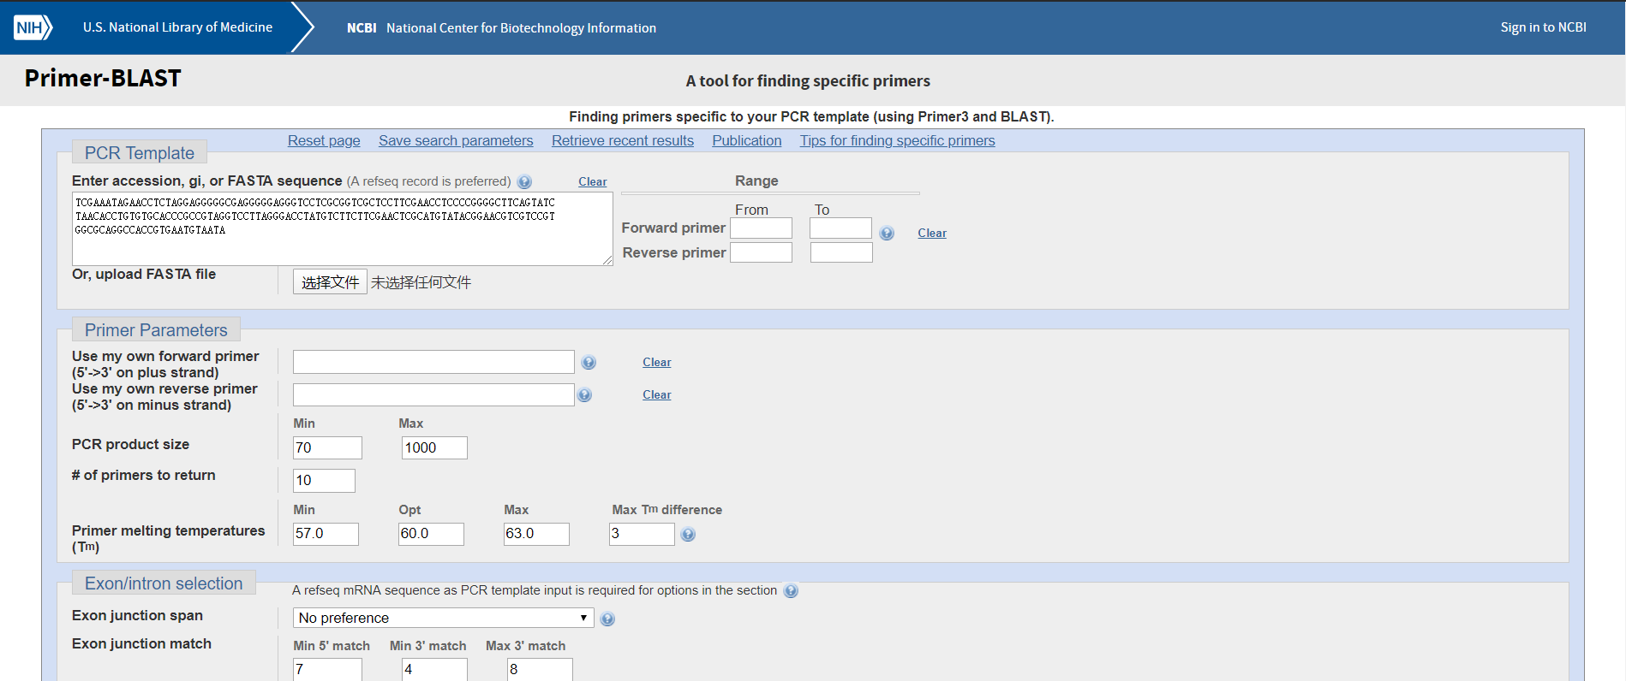Viewport: 1626px width, 681px height.
Task: Click help icon beside FASTA sequence label
Action: click(x=525, y=181)
